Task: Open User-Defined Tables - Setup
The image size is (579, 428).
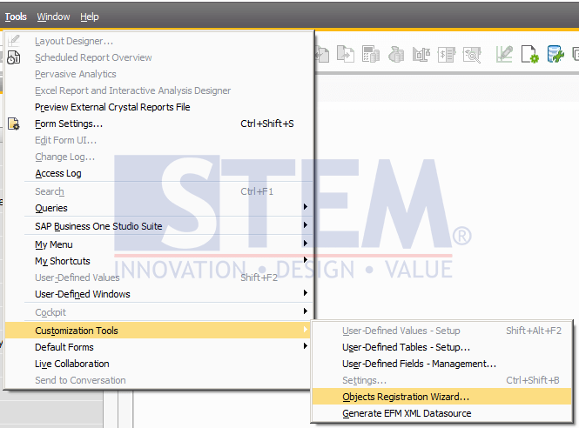Action: click(x=442, y=347)
